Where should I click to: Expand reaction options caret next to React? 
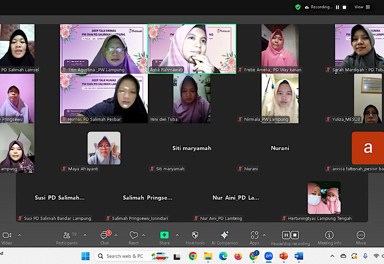144,235
